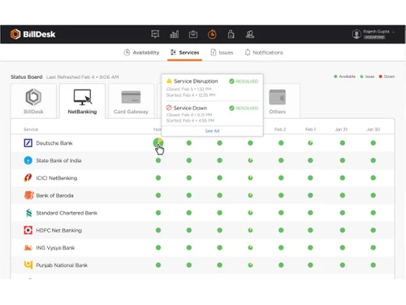Click the Deutsche Bank logo icon
406x305 pixels.
coord(28,143)
